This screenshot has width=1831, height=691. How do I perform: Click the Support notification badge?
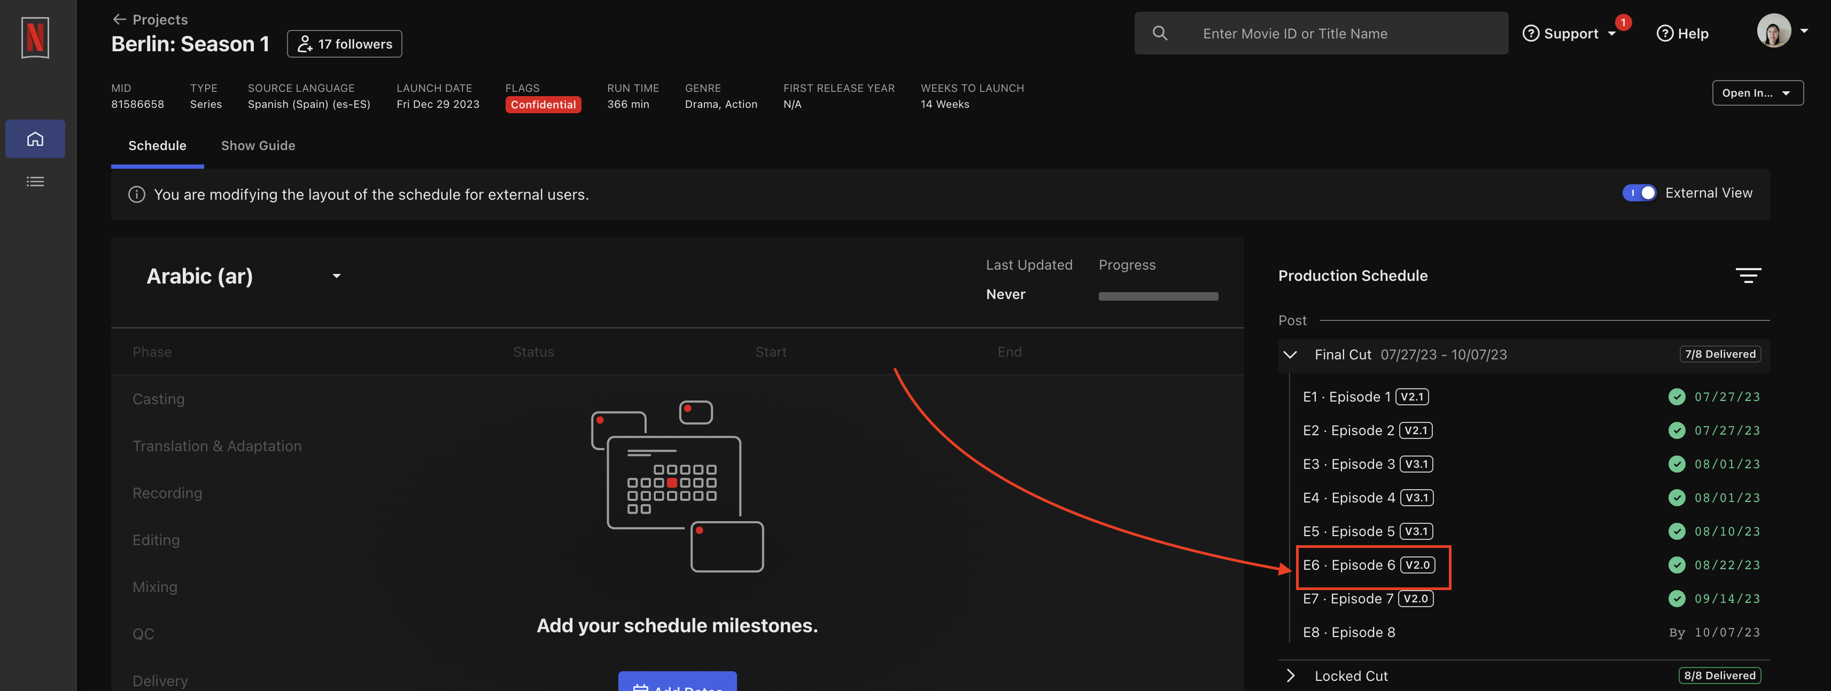(1623, 22)
